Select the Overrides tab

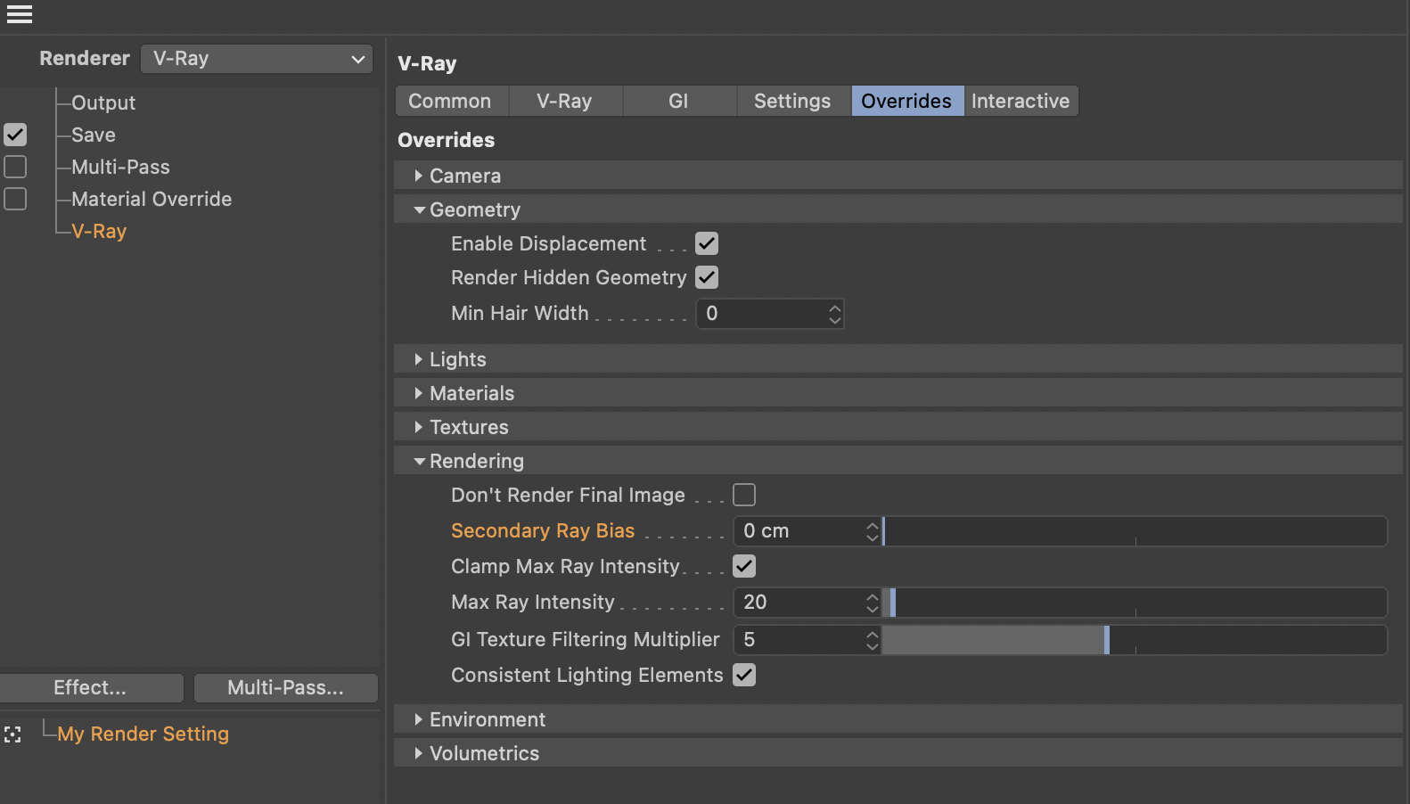tap(907, 102)
